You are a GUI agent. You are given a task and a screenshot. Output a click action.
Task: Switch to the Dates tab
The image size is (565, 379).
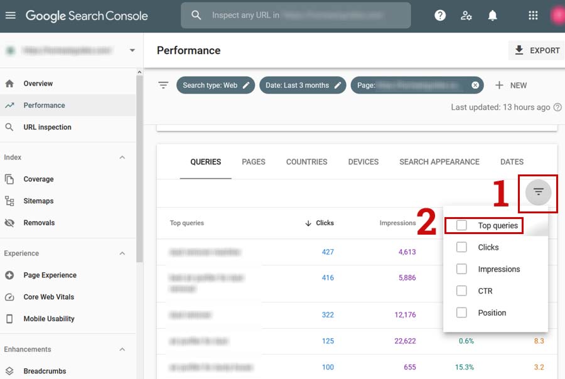pos(512,162)
